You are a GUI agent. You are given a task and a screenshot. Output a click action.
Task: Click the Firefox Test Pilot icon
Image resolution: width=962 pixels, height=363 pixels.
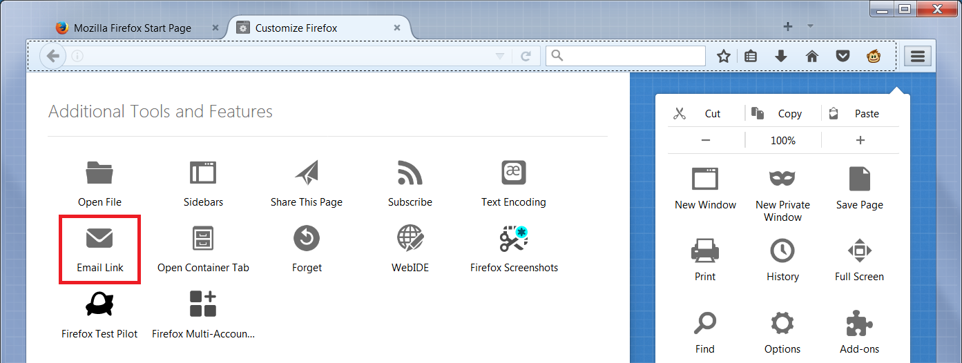(99, 304)
